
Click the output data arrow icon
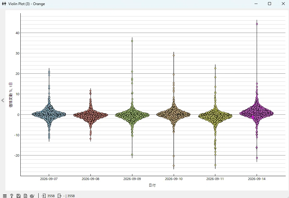pyautogui.click(x=60, y=196)
